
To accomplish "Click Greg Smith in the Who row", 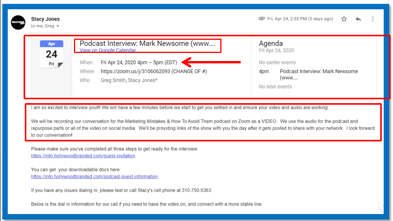I will [x=113, y=80].
